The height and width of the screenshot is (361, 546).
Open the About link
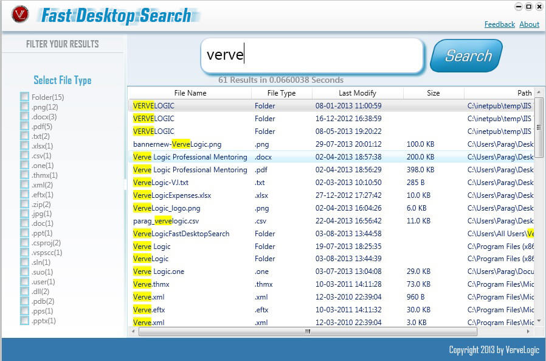(529, 24)
